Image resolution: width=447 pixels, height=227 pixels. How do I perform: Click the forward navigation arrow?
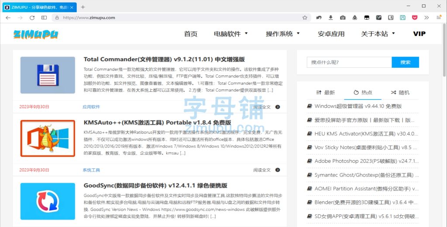20,17
